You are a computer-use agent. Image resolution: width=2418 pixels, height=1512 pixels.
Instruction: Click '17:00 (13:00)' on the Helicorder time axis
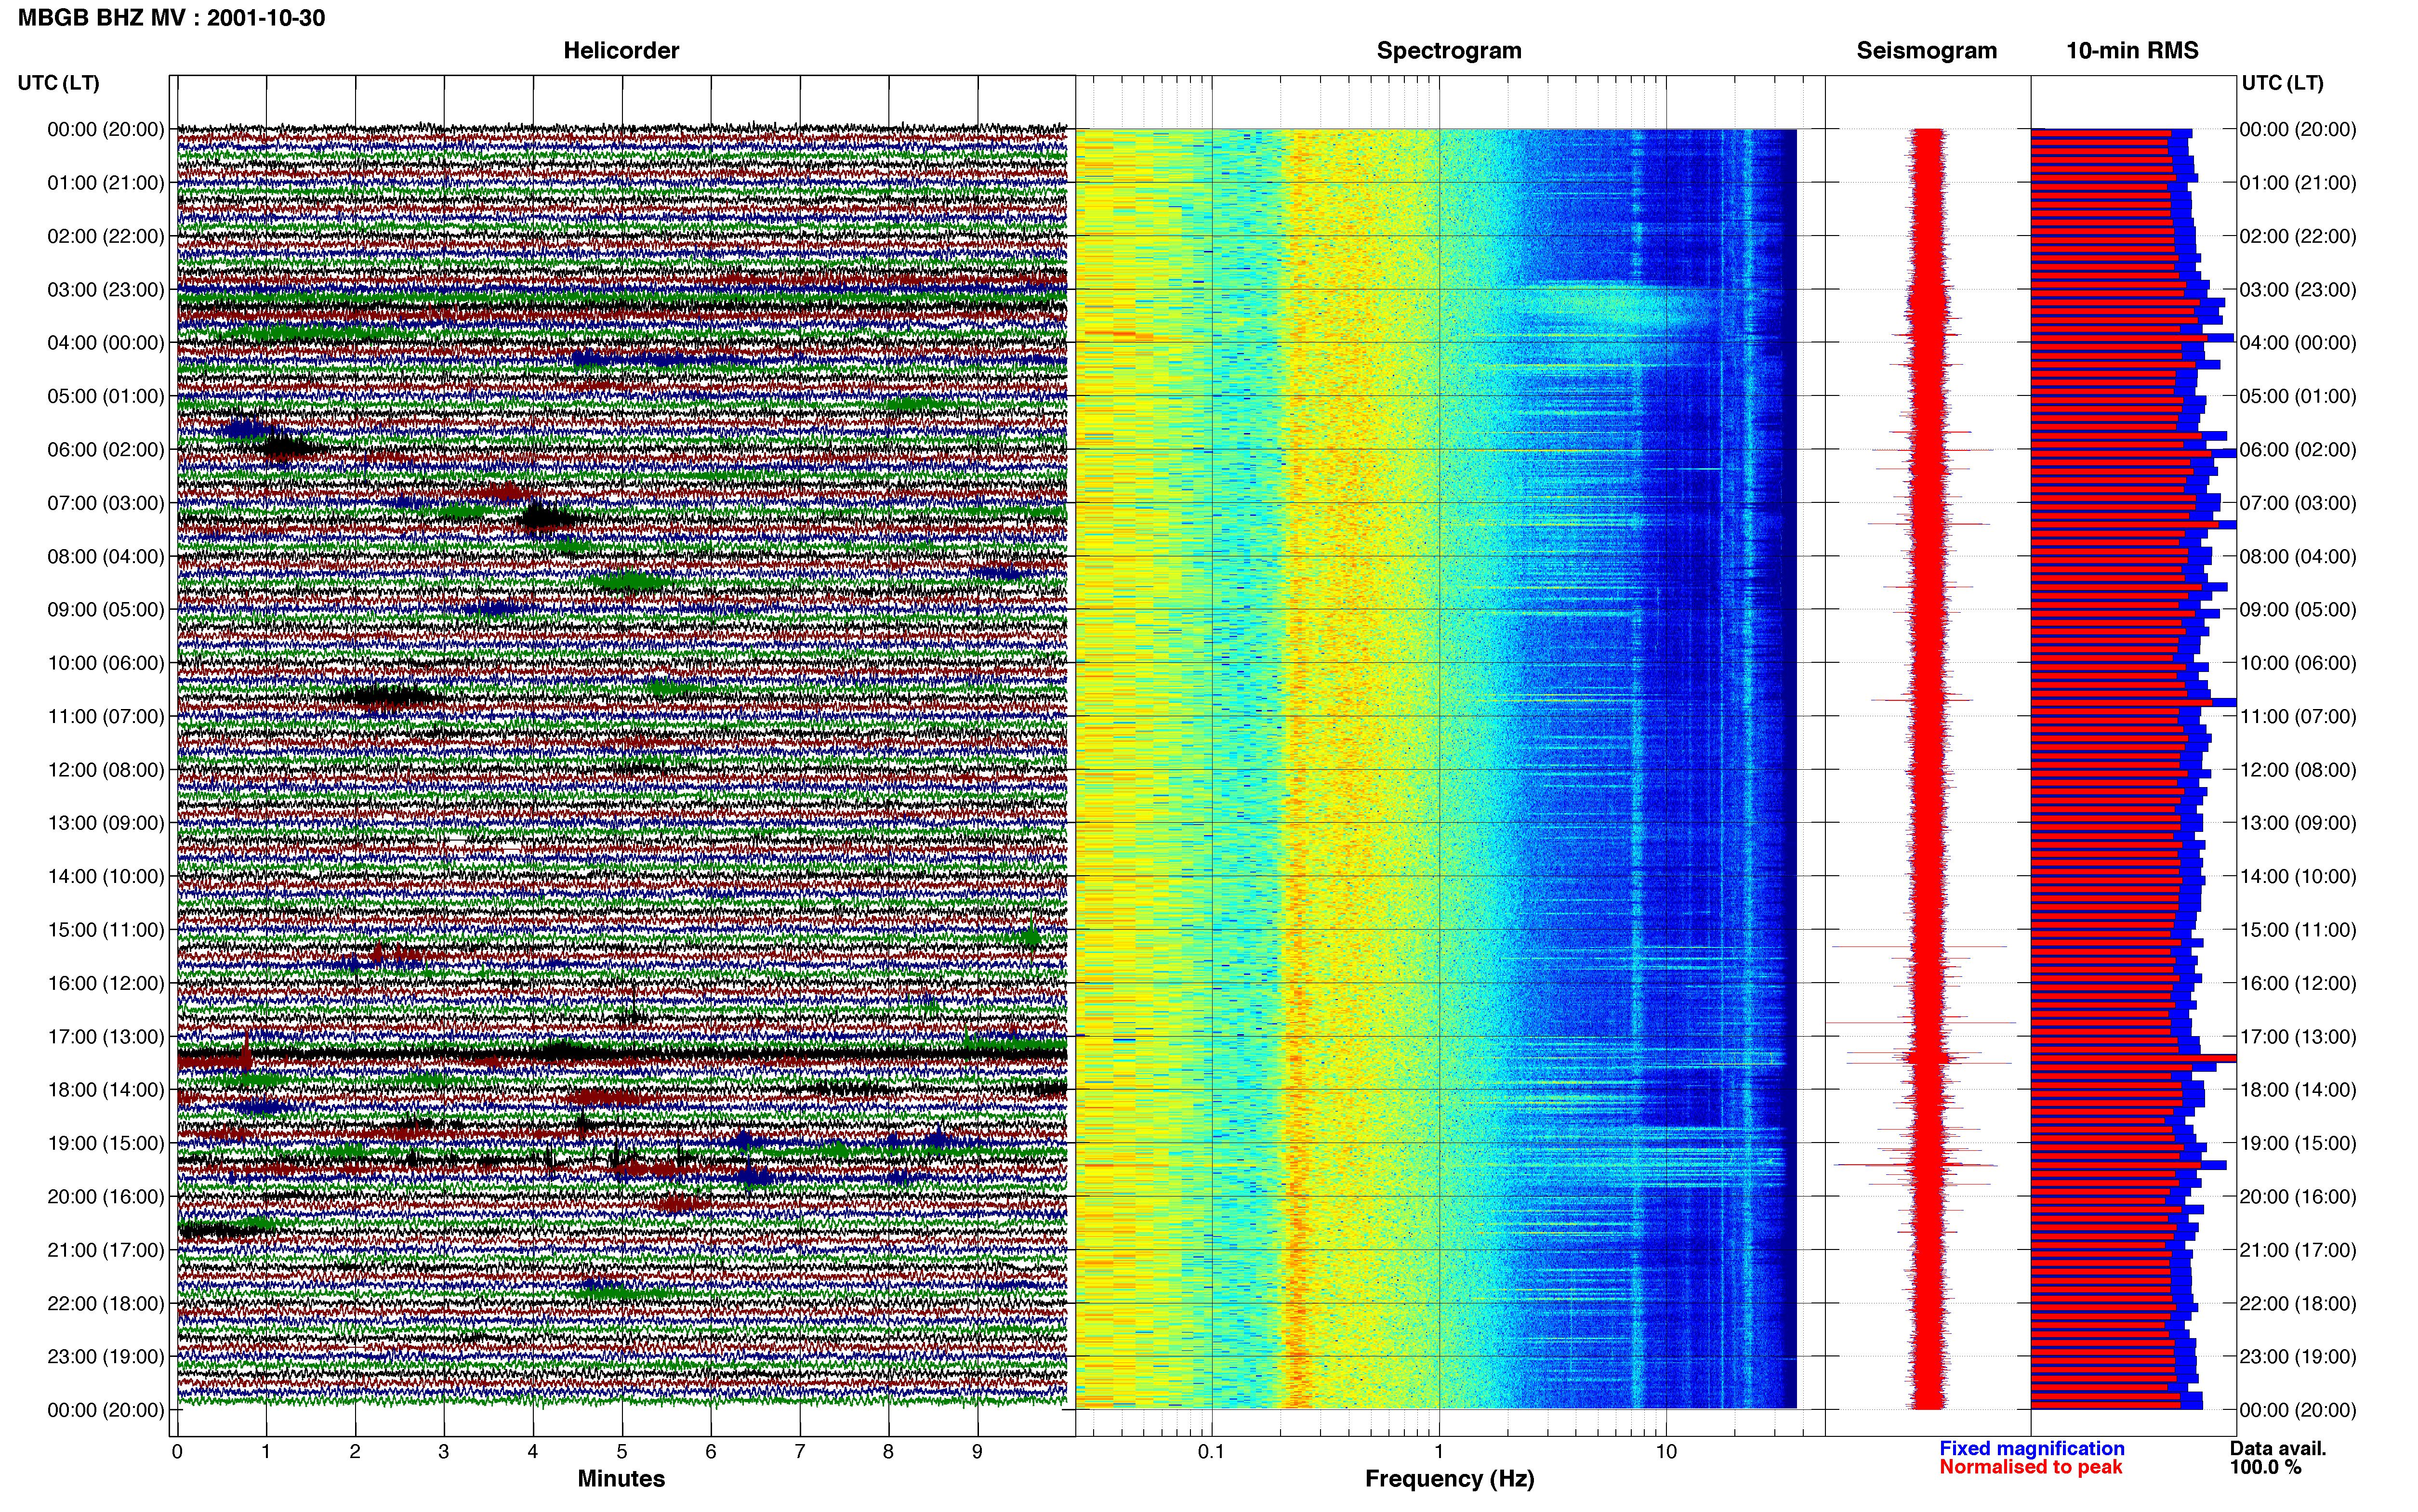click(x=106, y=1036)
